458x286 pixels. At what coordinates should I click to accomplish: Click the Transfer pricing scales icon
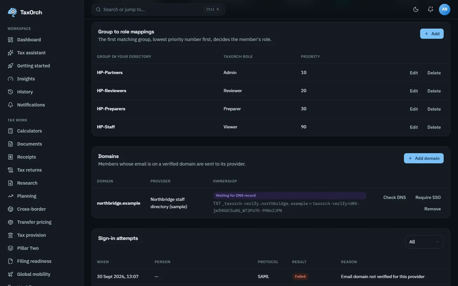[x=10, y=222]
